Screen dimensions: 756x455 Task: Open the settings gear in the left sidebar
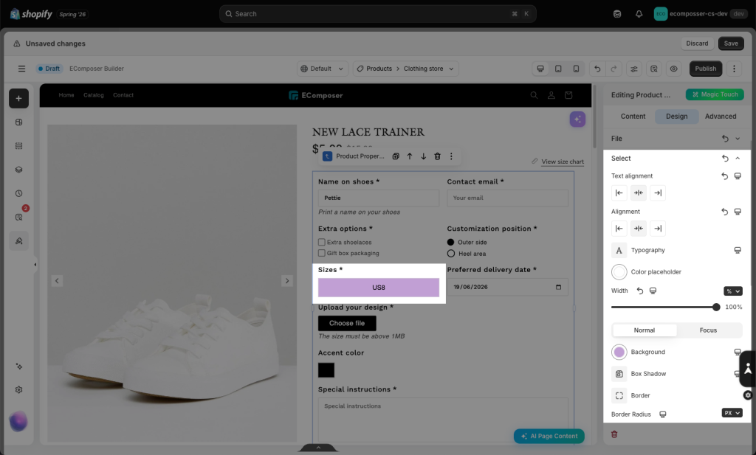click(x=18, y=389)
